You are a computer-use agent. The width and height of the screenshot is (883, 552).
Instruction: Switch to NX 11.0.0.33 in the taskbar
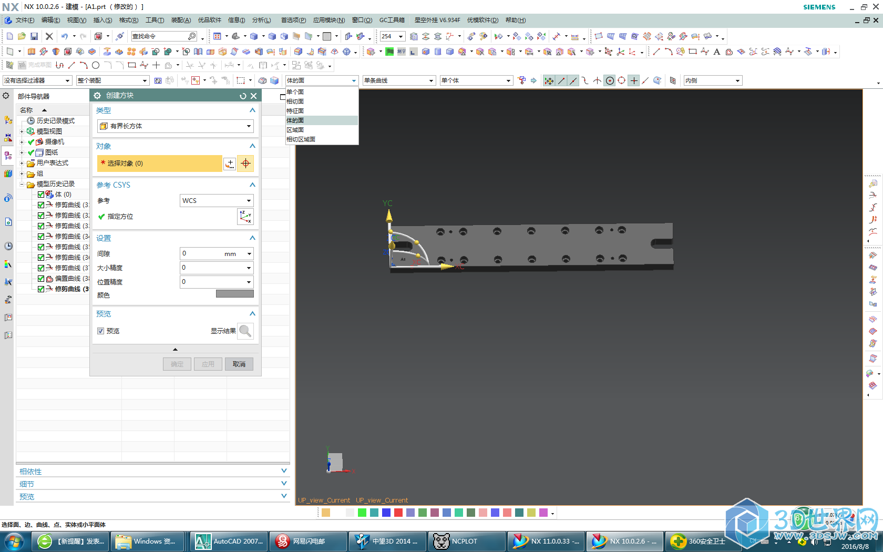(x=546, y=541)
